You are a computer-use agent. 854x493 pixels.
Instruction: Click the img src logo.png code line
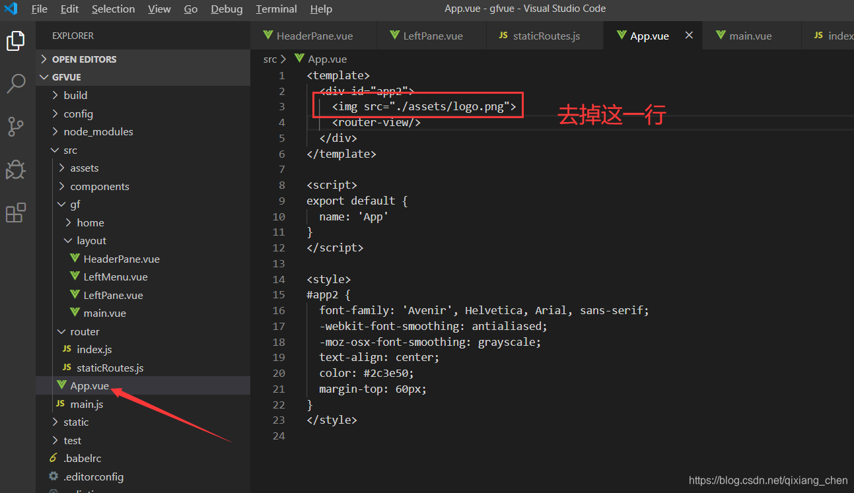click(424, 106)
